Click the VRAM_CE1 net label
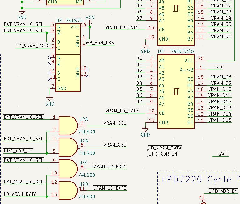Image resolution: width=240 pixels, height=204 pixels. (x=115, y=123)
